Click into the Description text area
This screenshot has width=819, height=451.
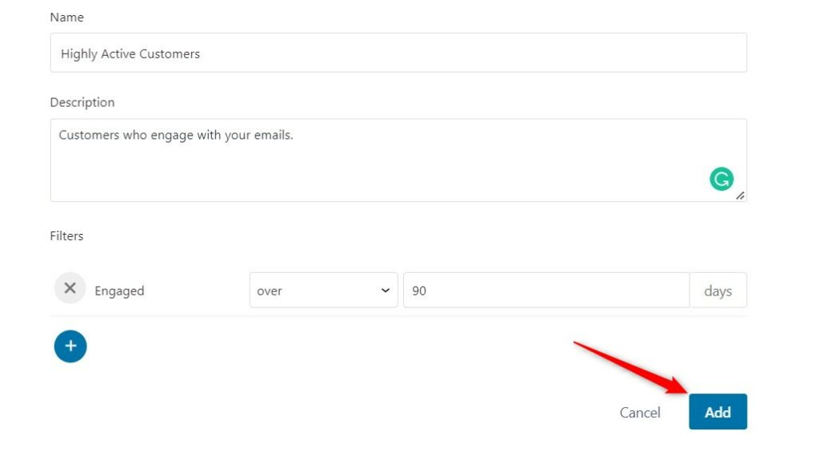point(398,160)
